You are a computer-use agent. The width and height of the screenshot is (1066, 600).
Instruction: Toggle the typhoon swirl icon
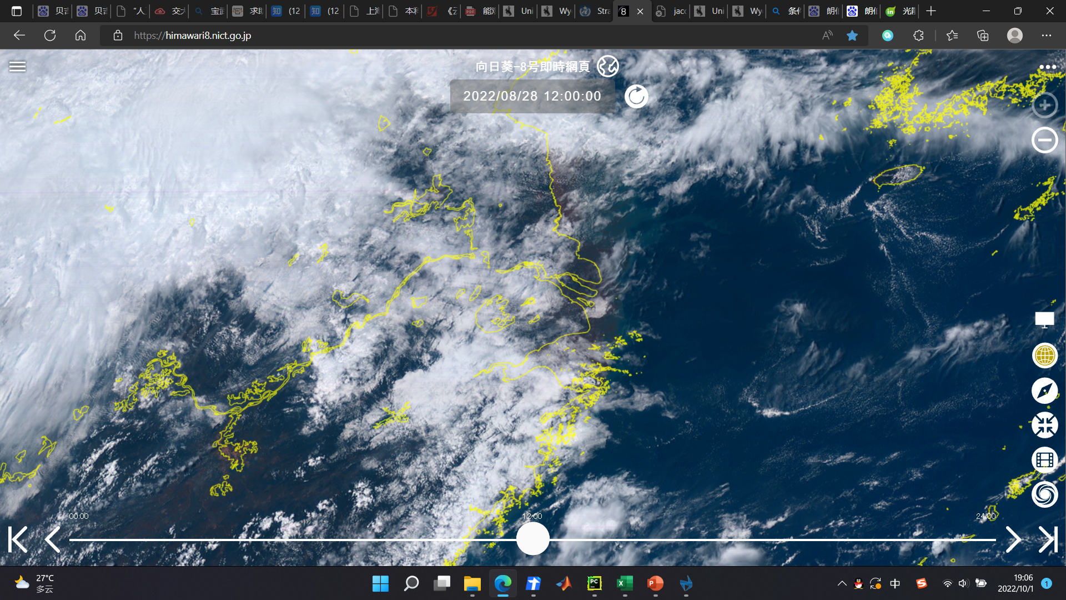1044,494
